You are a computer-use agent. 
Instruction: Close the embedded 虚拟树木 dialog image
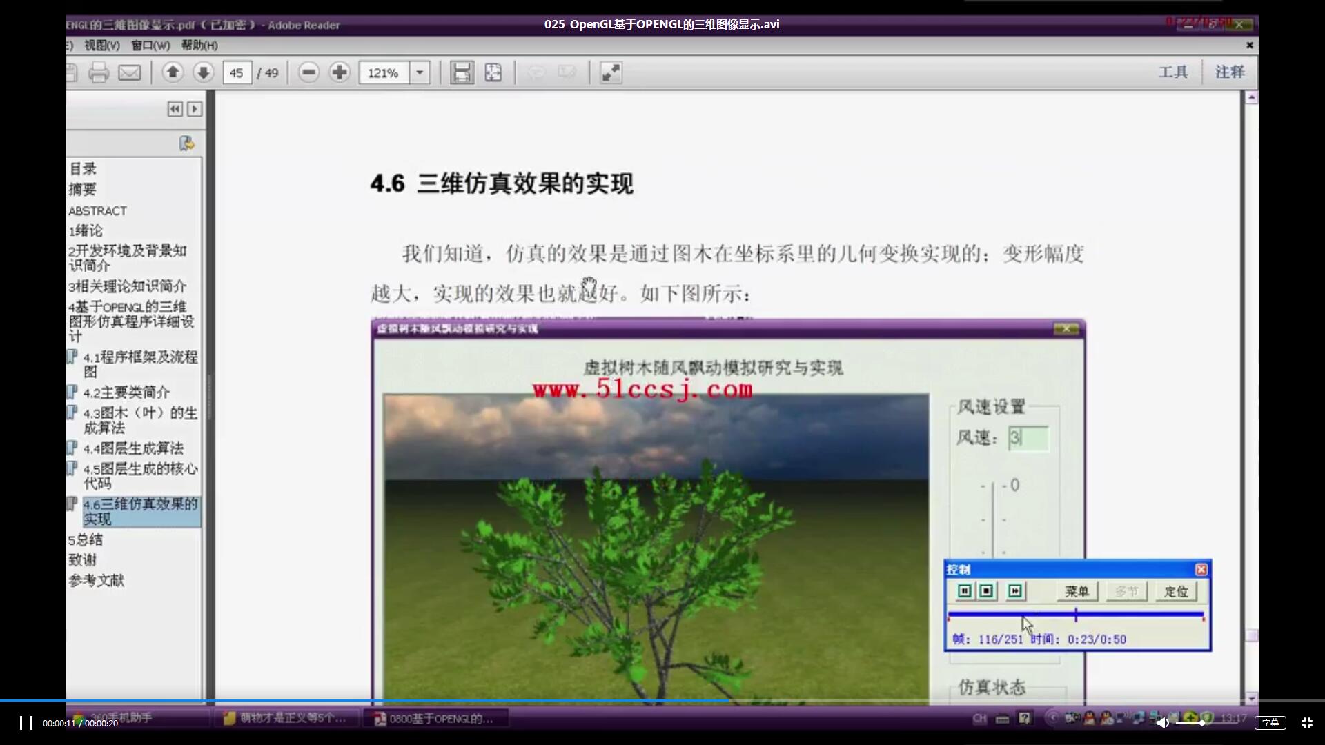(x=1066, y=329)
